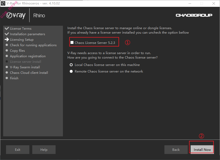Select the License Terms step text
The image size is (220, 160).
tap(21, 29)
